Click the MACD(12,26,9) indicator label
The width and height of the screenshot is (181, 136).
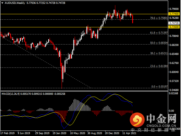tap(11, 94)
